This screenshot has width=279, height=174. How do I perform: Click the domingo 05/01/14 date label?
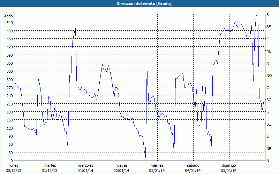click(x=229, y=168)
